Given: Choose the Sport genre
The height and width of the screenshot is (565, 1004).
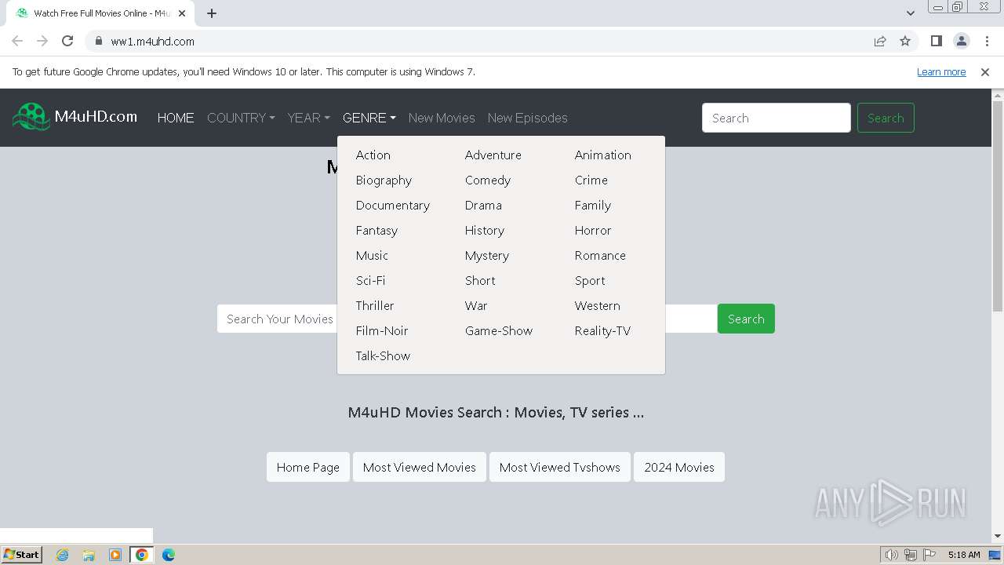Looking at the screenshot, I should tap(590, 280).
